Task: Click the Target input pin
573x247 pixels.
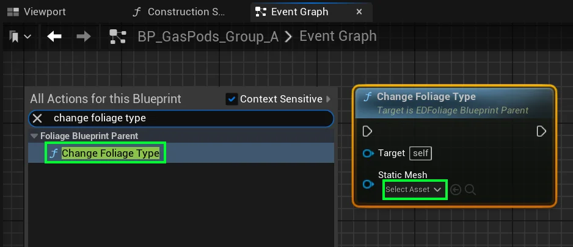Action: pos(368,154)
